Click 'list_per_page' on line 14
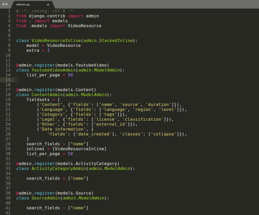The height and width of the screenshot is (215, 259). 43,75
